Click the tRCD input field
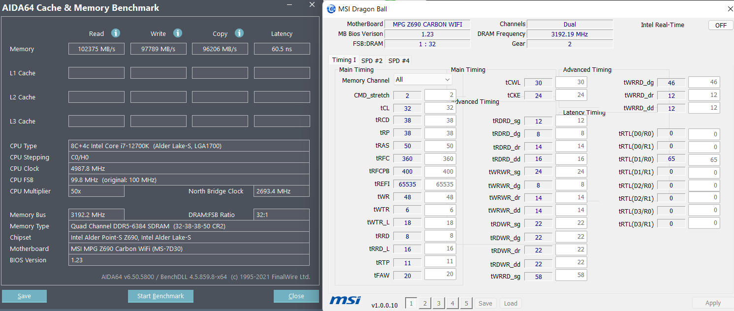Screen dimensions: 734x311 pos(440,121)
